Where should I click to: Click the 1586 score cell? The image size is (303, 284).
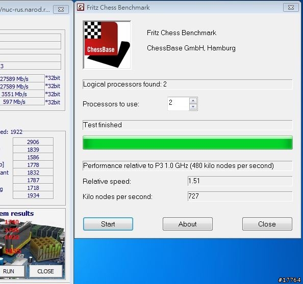33,157
